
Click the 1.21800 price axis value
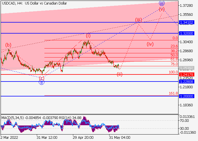(x=186, y=87)
